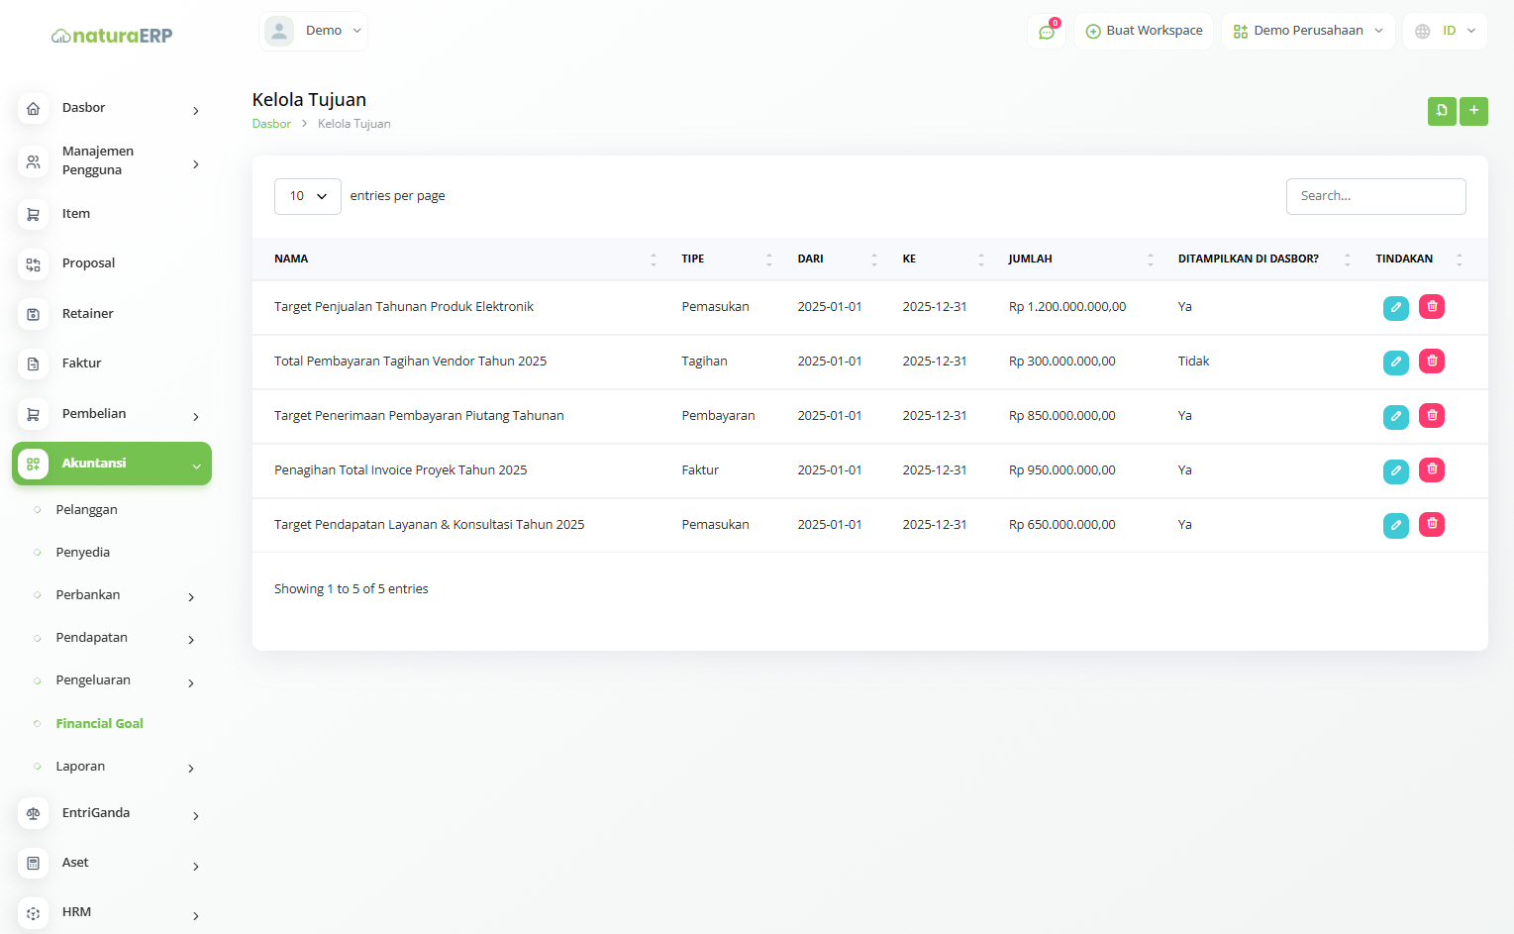The height and width of the screenshot is (934, 1514).
Task: Open Penyedia under Akuntansi
Action: [83, 553]
